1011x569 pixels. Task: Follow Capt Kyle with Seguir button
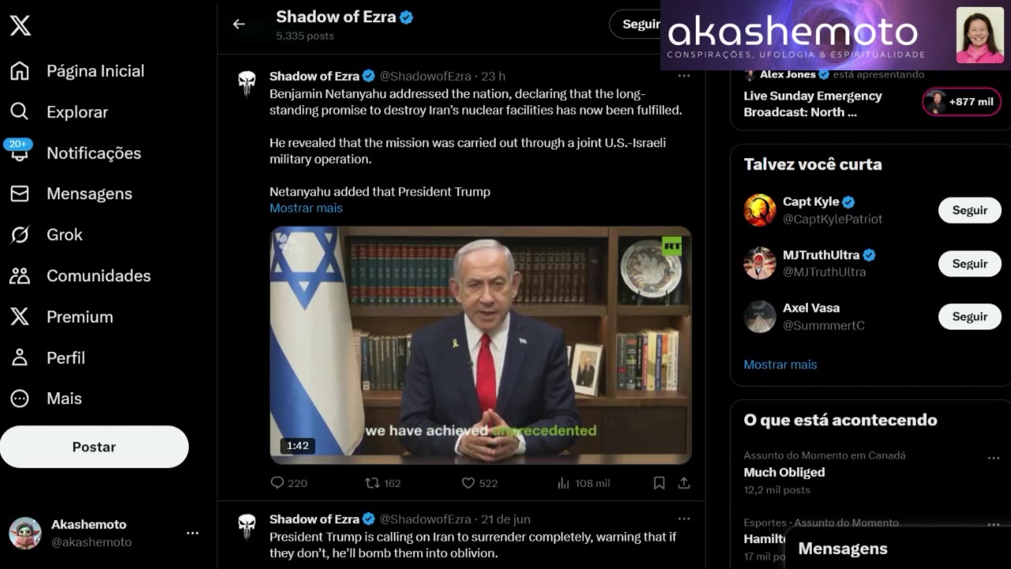[x=969, y=210]
